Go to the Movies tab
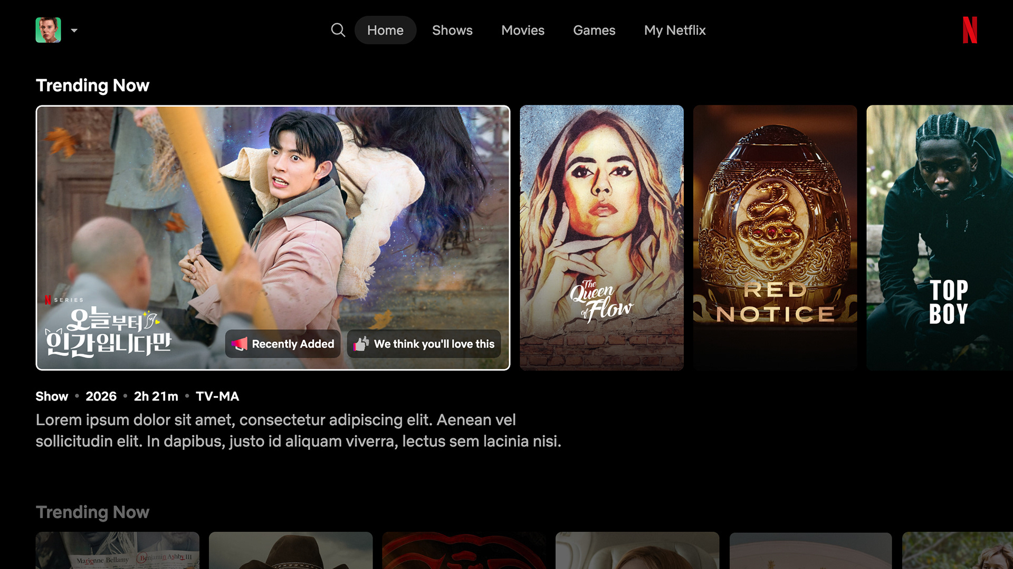Viewport: 1013px width, 569px height. [x=522, y=30]
